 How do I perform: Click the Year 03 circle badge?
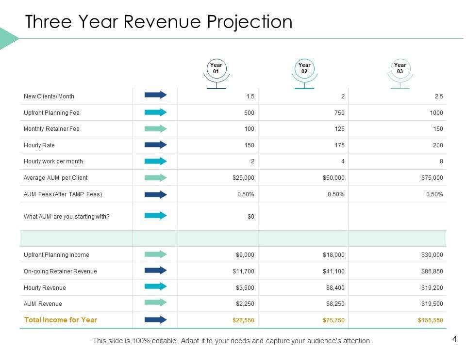click(400, 68)
